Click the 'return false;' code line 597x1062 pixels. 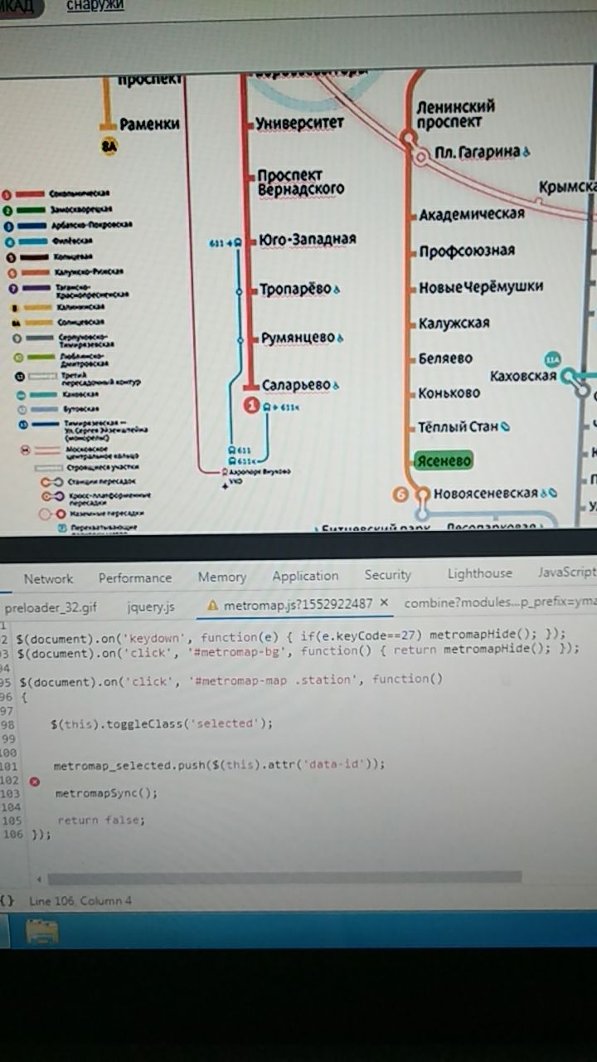100,821
